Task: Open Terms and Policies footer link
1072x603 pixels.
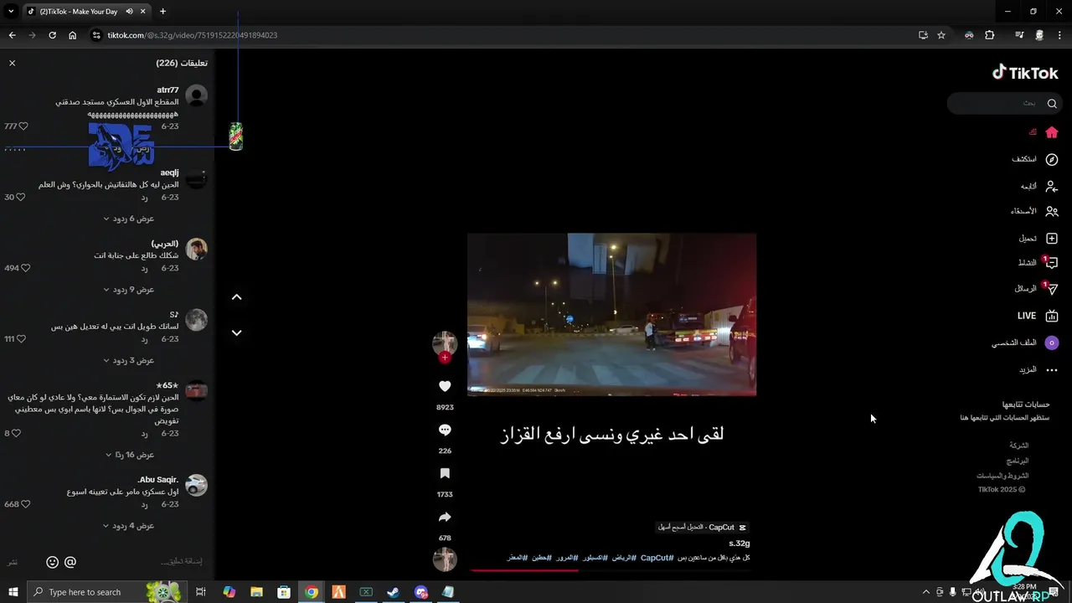Action: (x=1002, y=476)
